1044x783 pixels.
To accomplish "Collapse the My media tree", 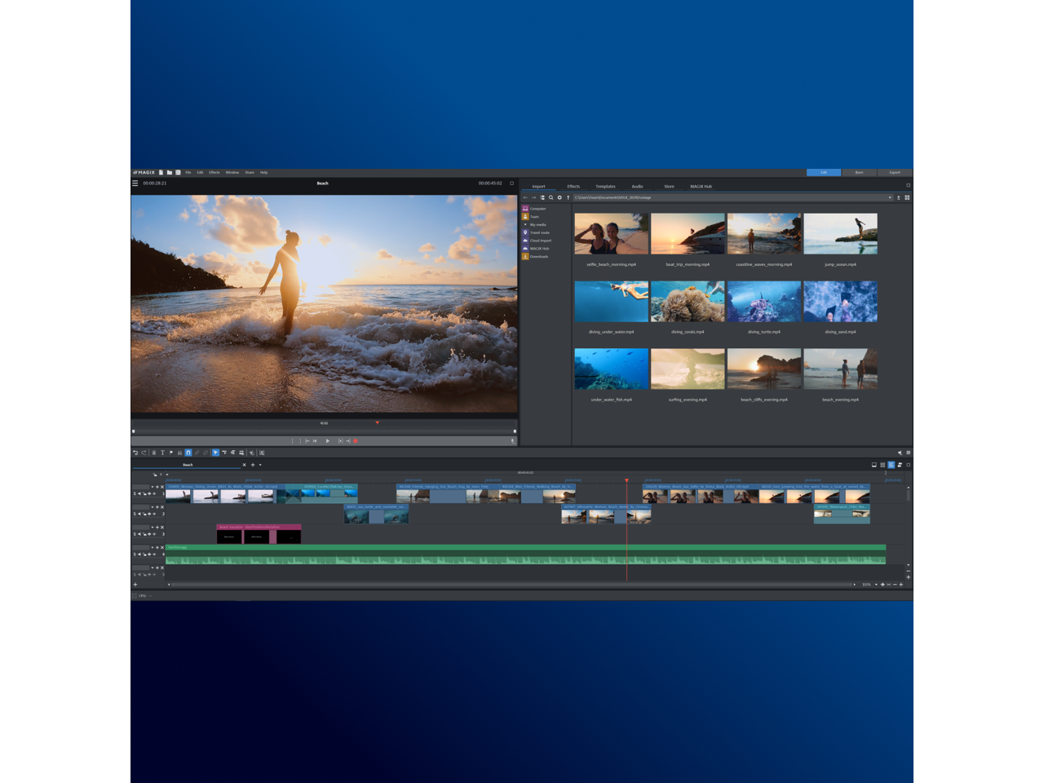I will pos(525,224).
